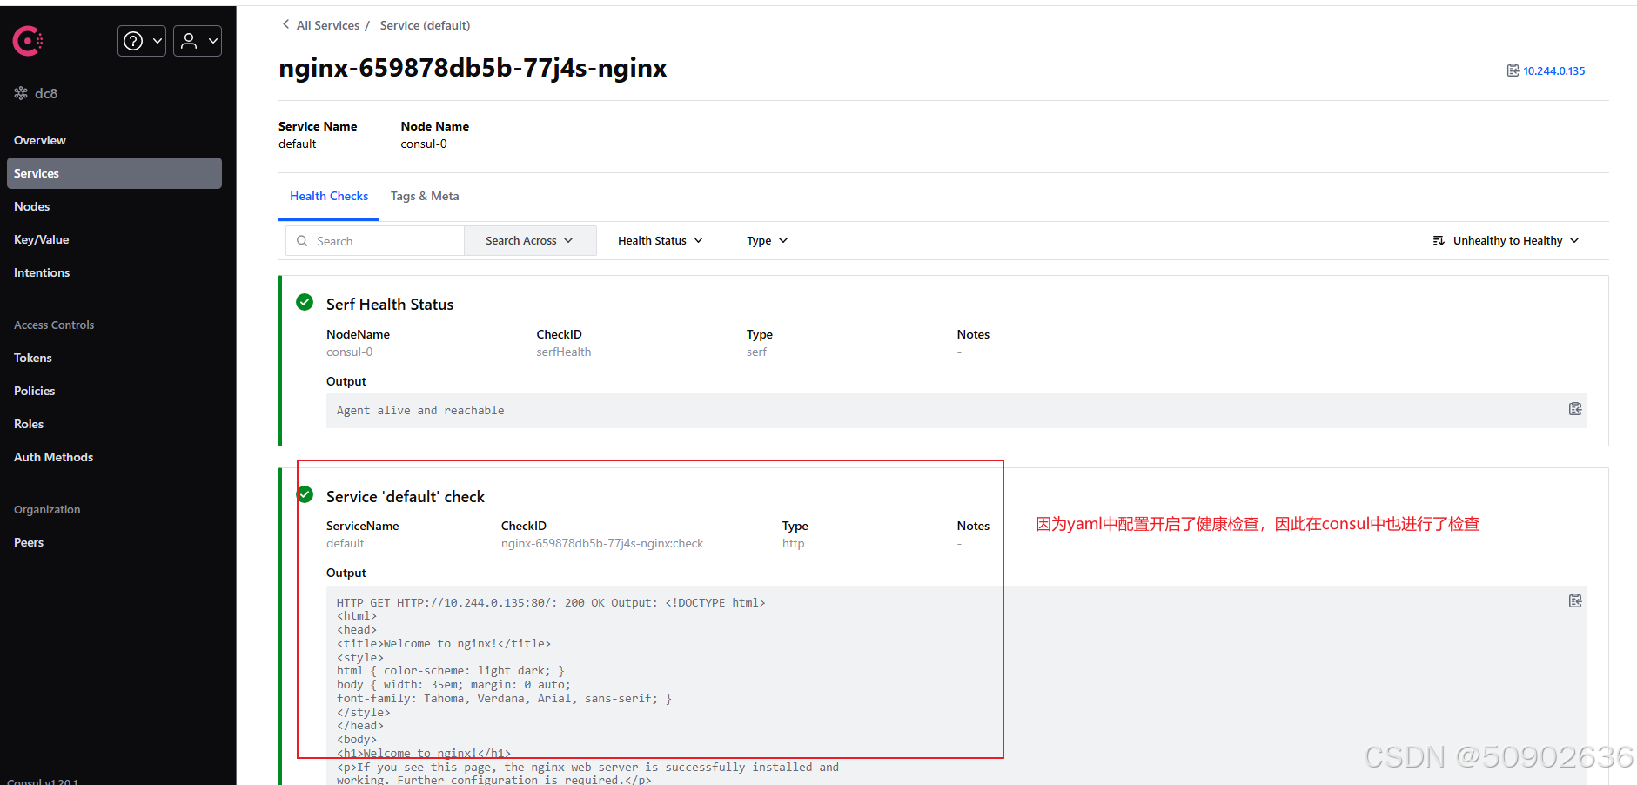Screen dimensions: 1637x785
Task: Copy the Serf Health Status output
Action: click(x=1574, y=408)
